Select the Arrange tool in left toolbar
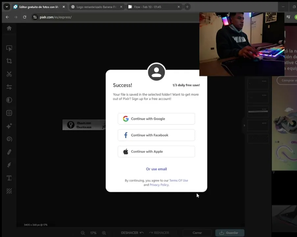This screenshot has width=297, height=237. [x=9, y=48]
